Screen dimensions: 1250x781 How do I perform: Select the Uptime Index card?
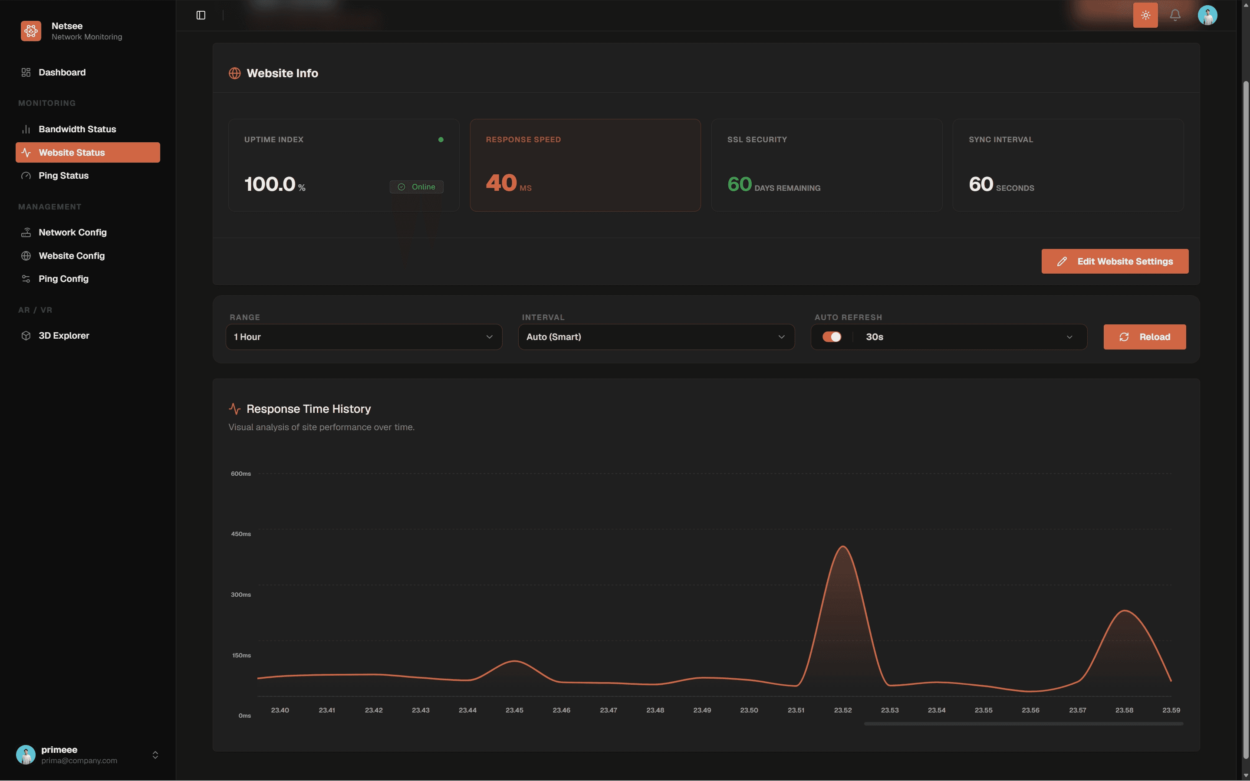click(x=343, y=165)
